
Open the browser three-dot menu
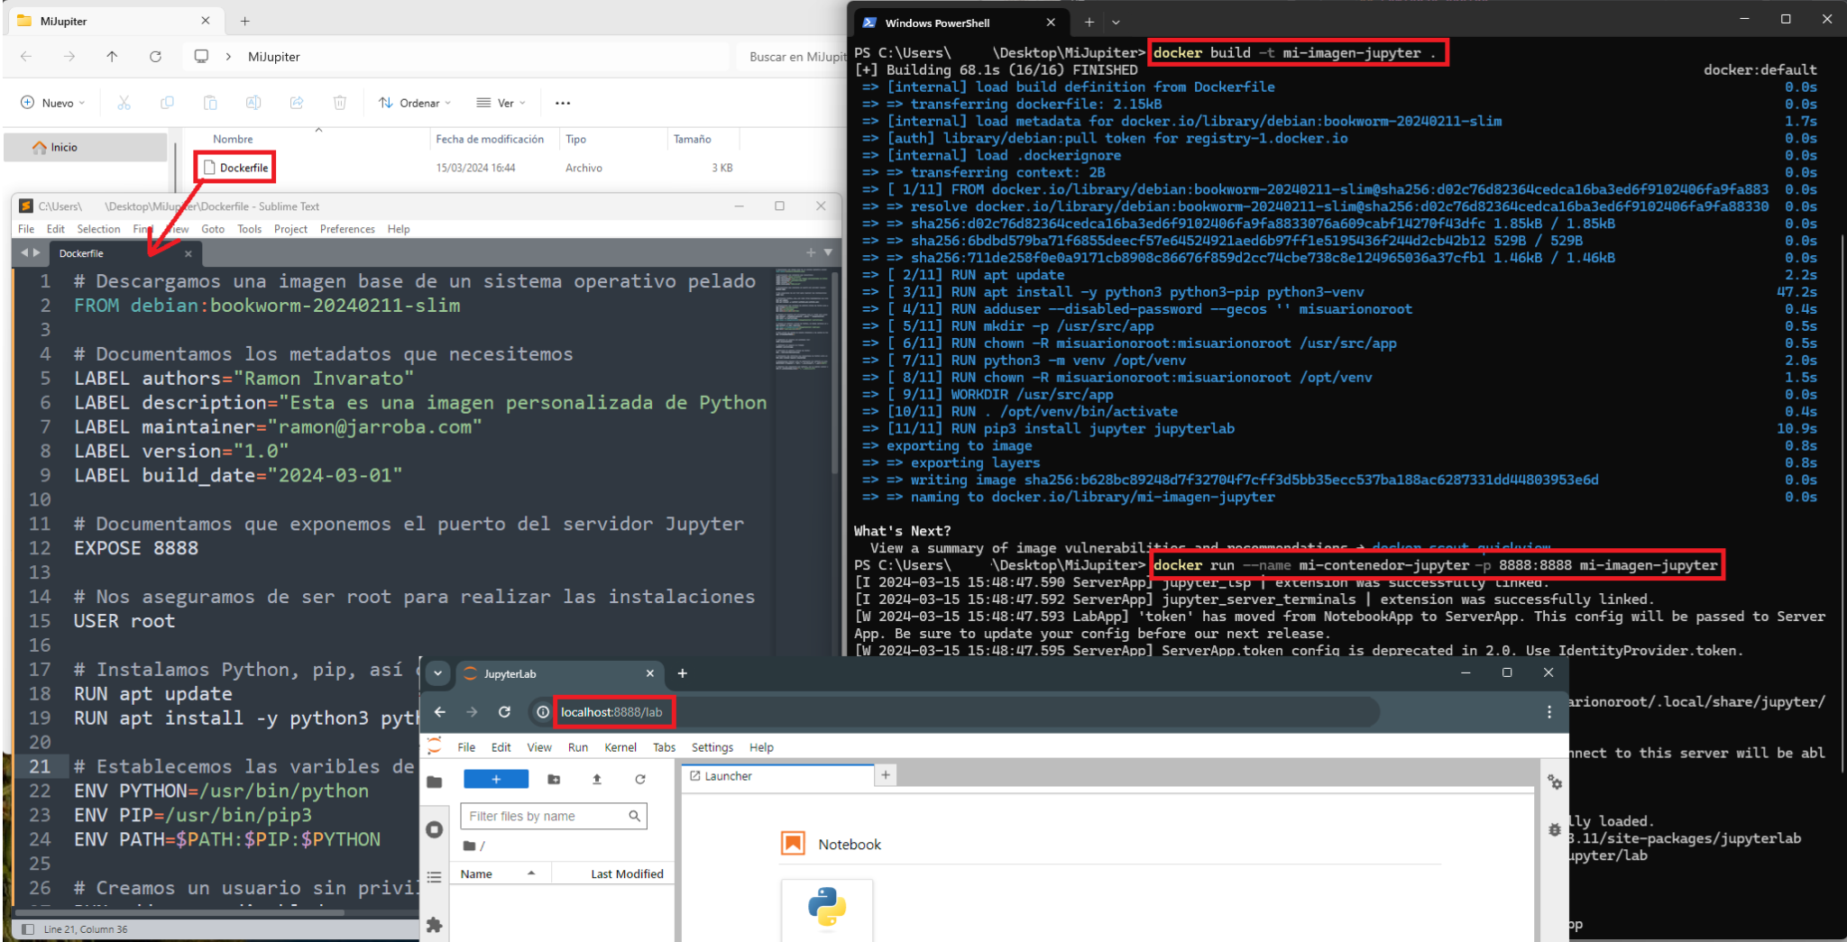point(1549,712)
